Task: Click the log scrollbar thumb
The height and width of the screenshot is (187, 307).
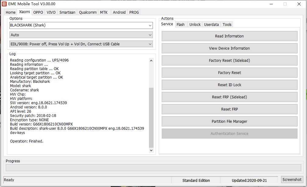Action: [x=151, y=118]
